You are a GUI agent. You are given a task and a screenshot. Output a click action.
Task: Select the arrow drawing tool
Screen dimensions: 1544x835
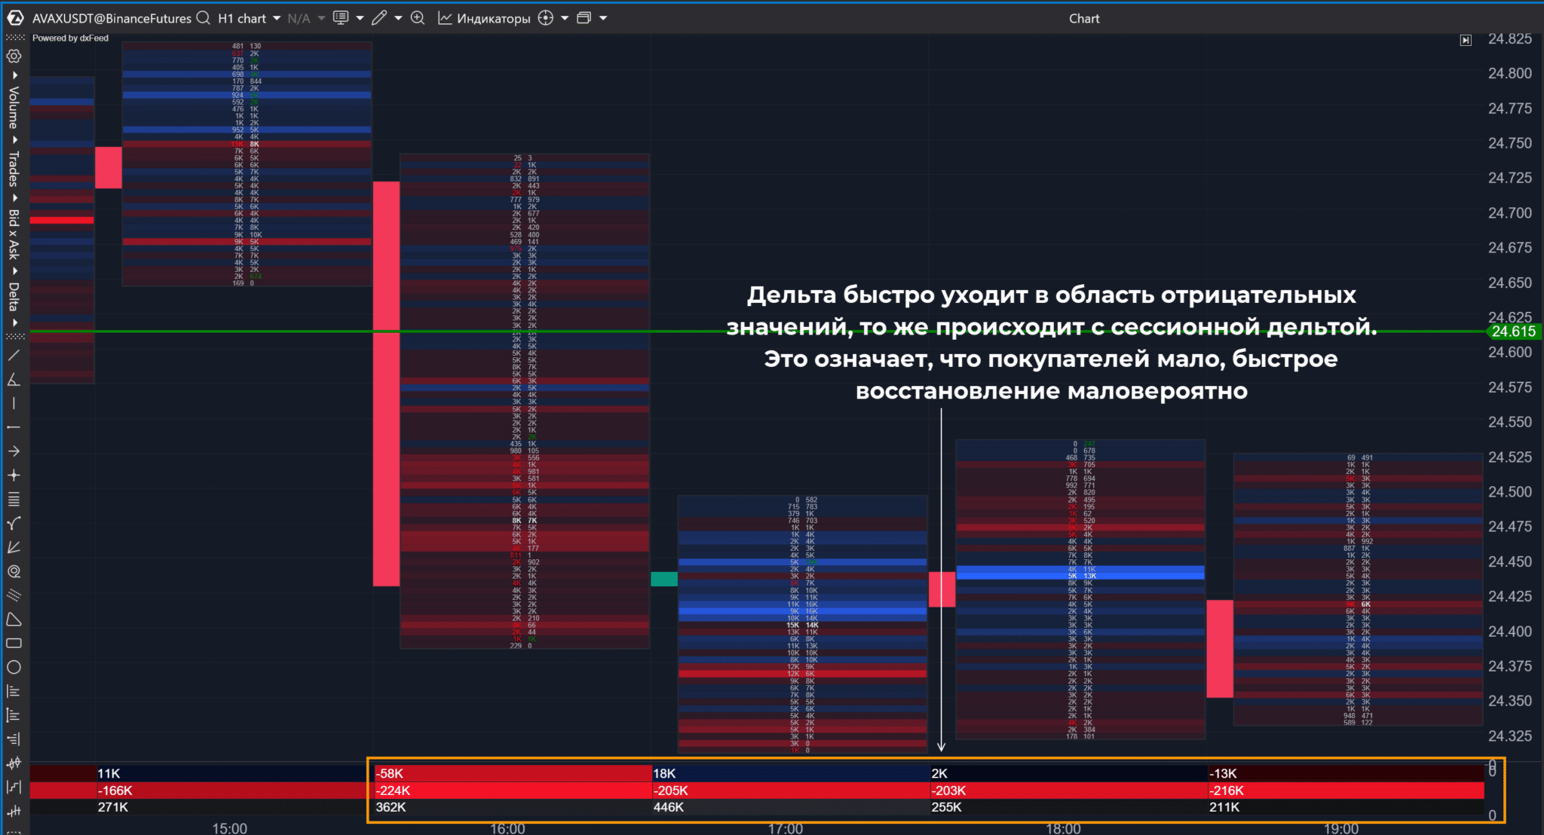pyautogui.click(x=14, y=451)
